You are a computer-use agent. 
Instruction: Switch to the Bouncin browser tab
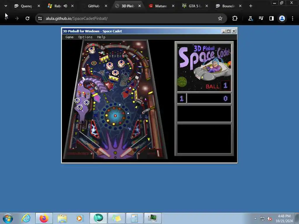pos(228,6)
